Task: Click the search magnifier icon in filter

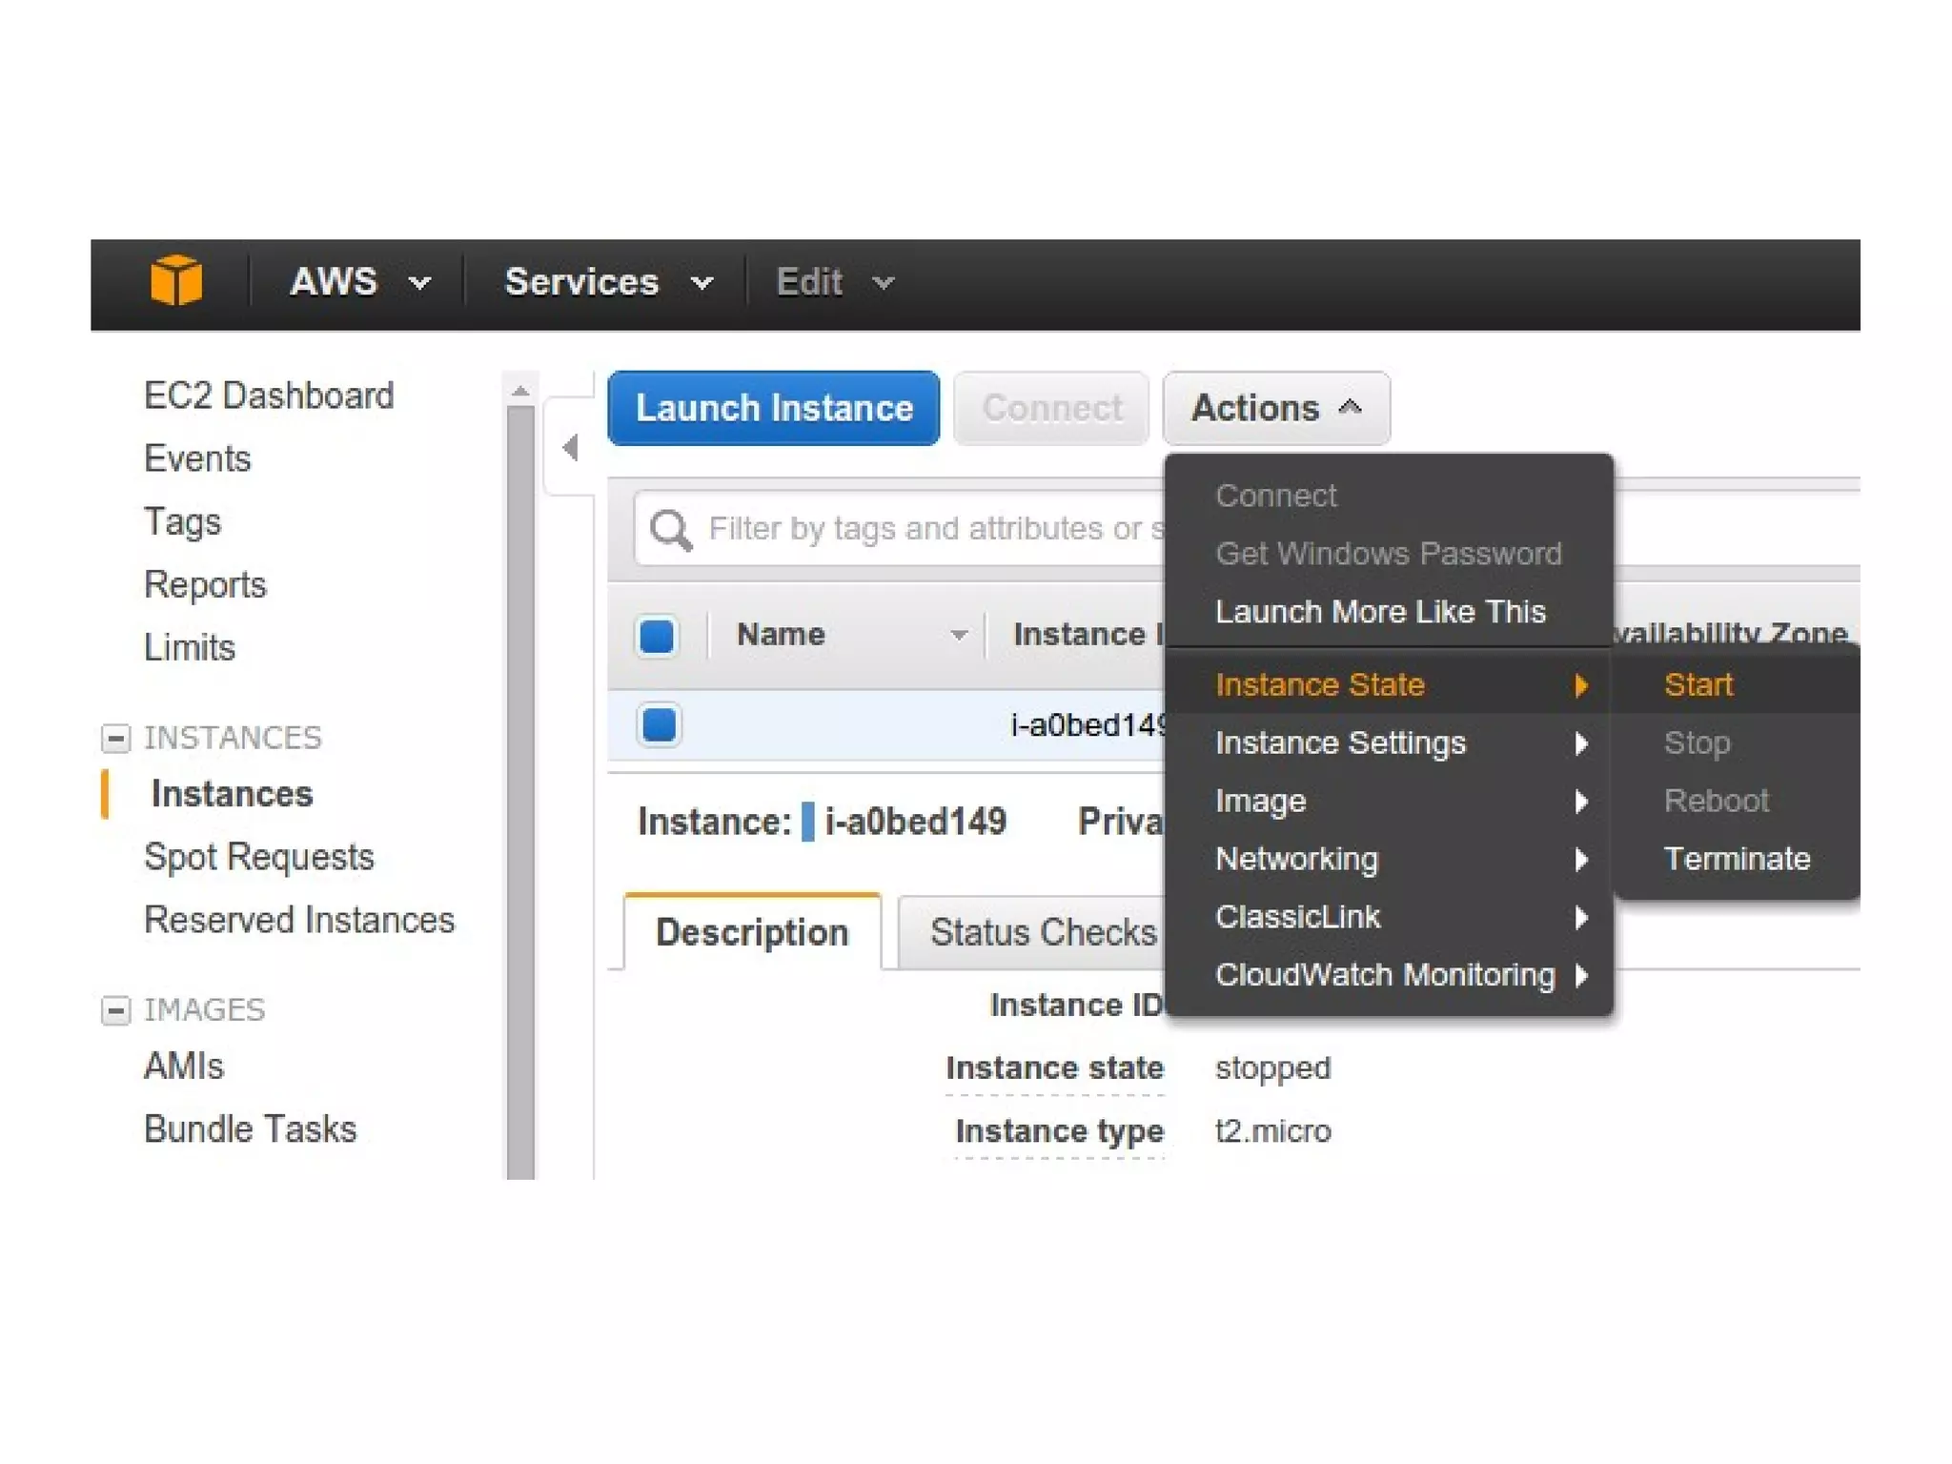Action: (670, 529)
